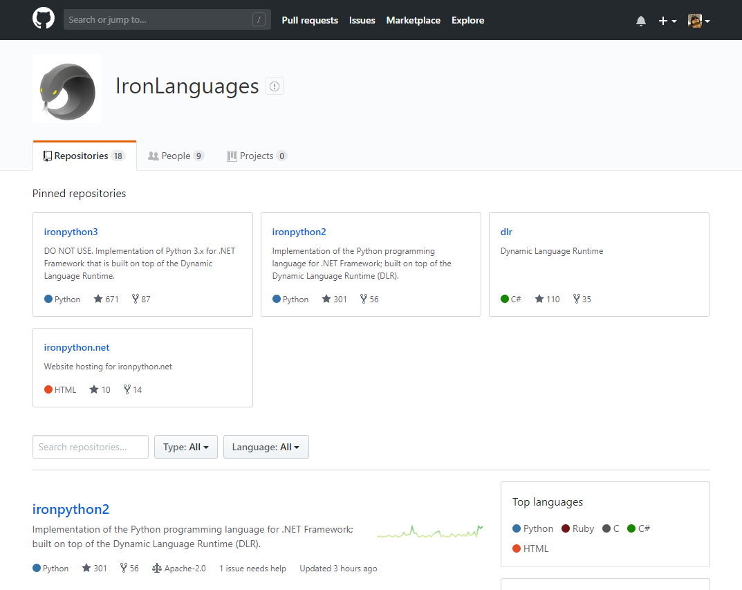Click the star count on ironpython3 card
Viewport: 742px width, 590px height.
106,299
